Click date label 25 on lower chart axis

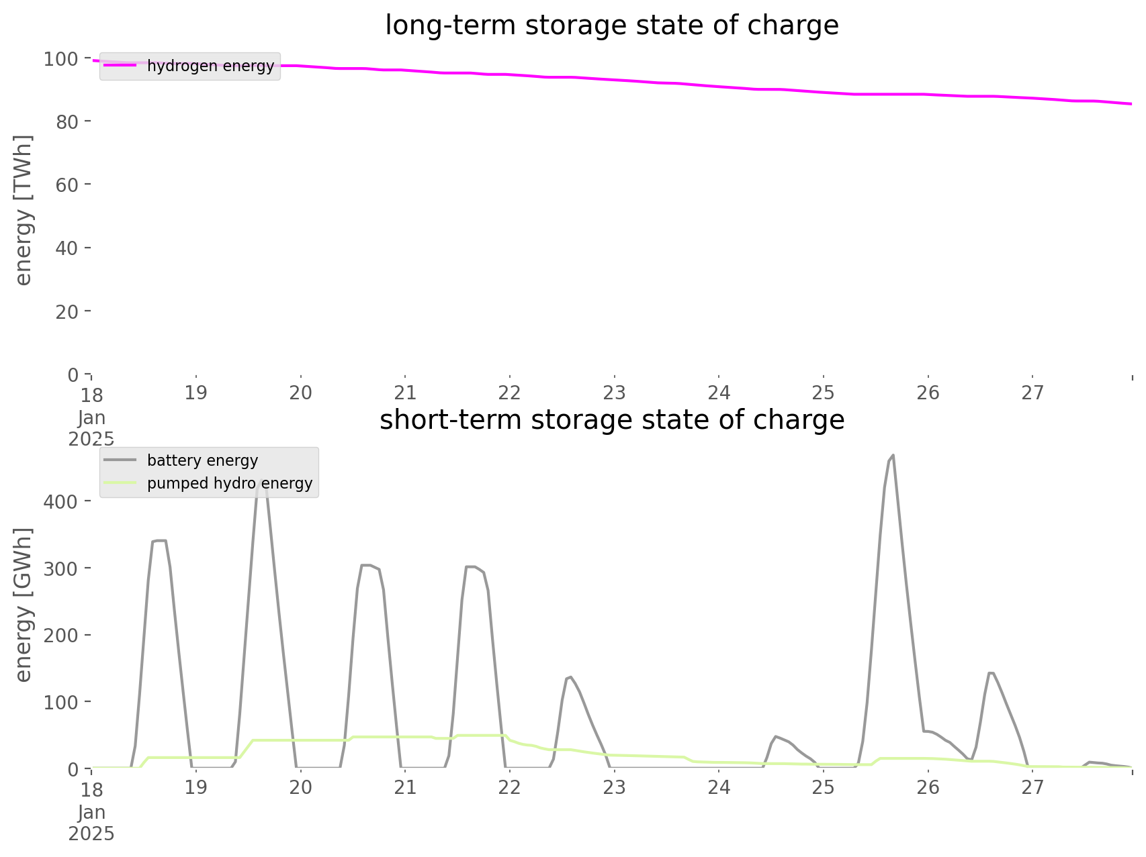[x=824, y=787]
